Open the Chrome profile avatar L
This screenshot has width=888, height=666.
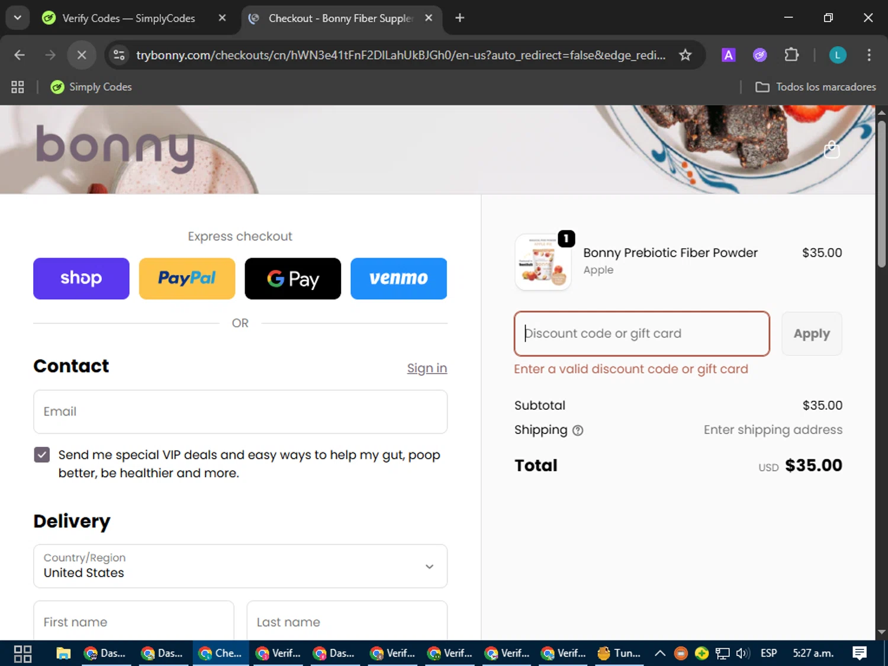(837, 55)
